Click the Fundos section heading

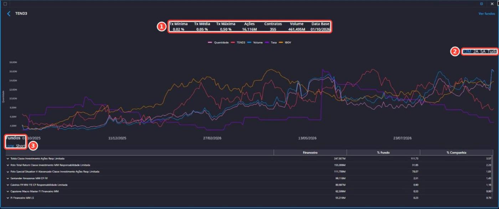pyautogui.click(x=13, y=138)
